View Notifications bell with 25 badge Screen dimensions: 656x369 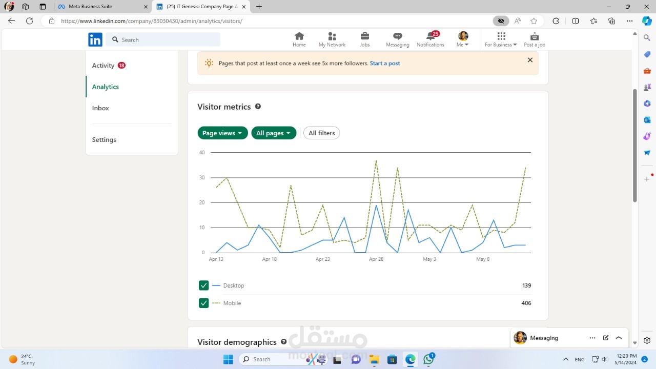click(x=430, y=39)
